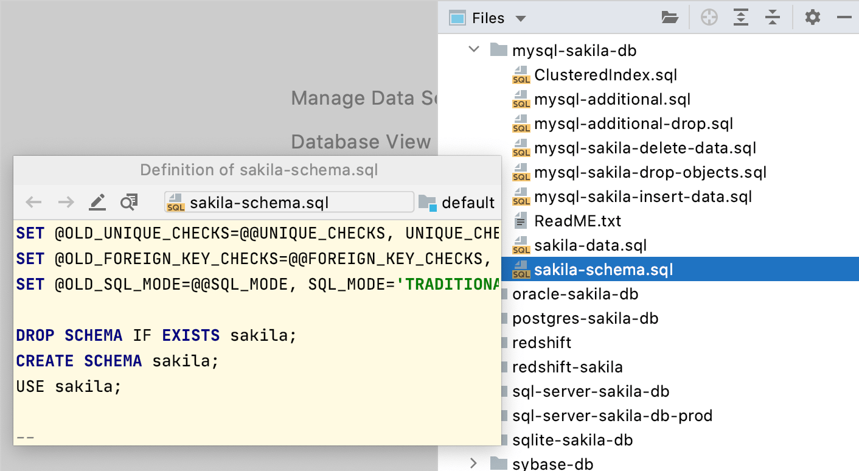Click the SQL icon beside ClusteredIndex.sql
The image size is (859, 471).
521,75
